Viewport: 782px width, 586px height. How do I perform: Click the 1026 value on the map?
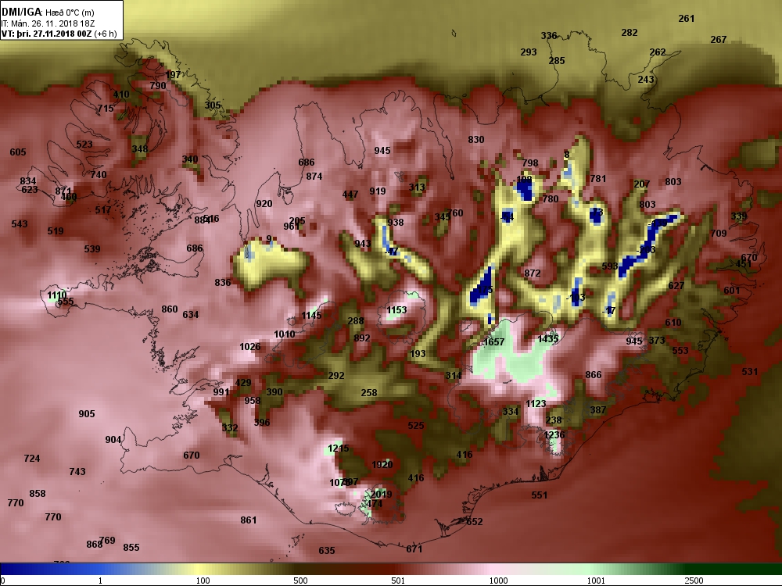click(x=250, y=347)
